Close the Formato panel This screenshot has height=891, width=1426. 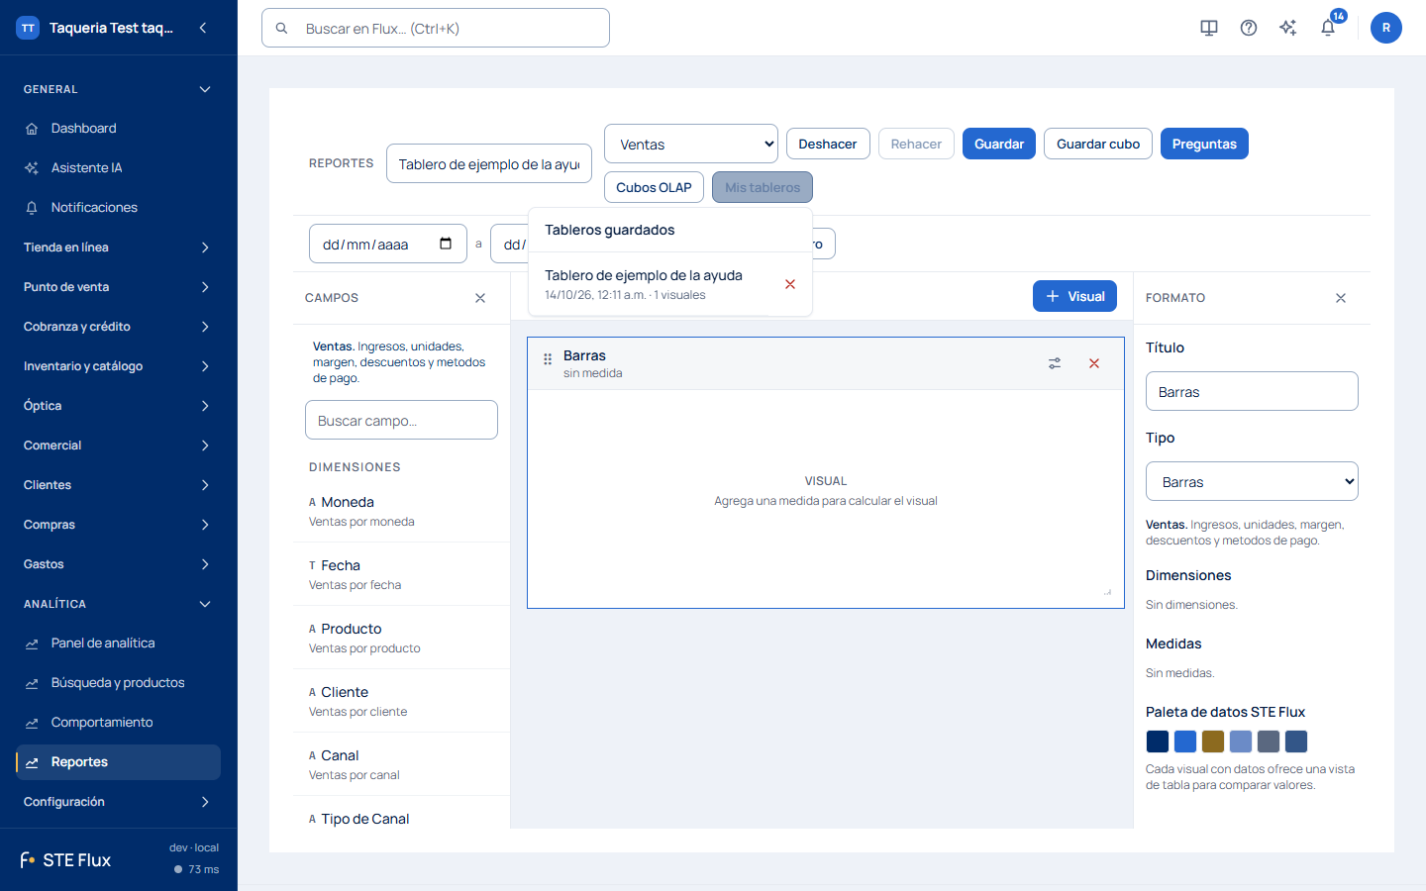(x=1341, y=298)
